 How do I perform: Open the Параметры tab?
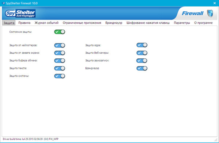coord(182,23)
